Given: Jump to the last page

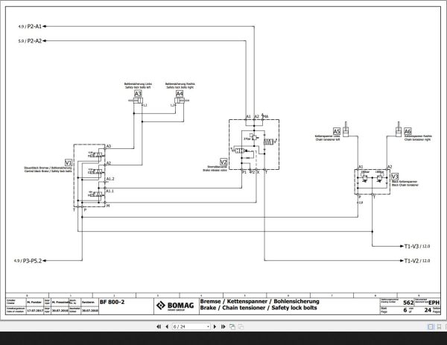Looking at the screenshot, I should click(223, 327).
